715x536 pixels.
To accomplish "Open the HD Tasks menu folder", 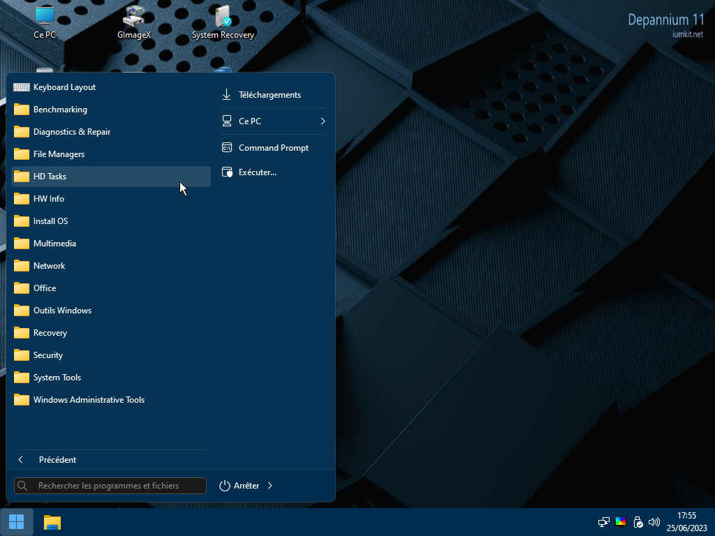I will point(111,177).
